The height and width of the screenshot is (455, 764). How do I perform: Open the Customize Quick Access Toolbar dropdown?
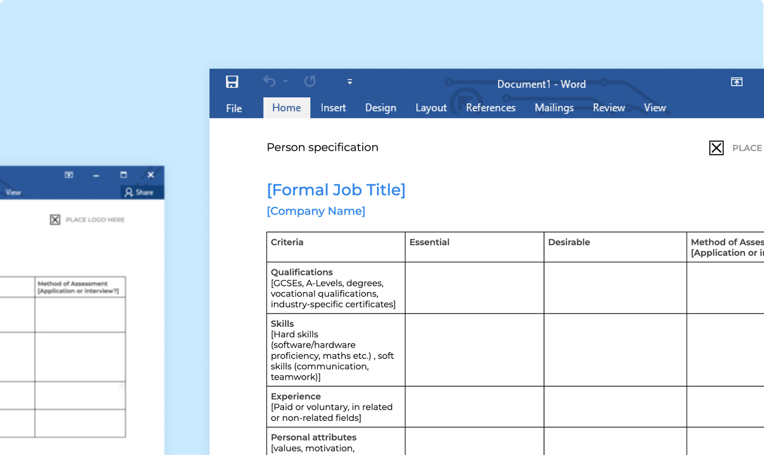tap(349, 81)
